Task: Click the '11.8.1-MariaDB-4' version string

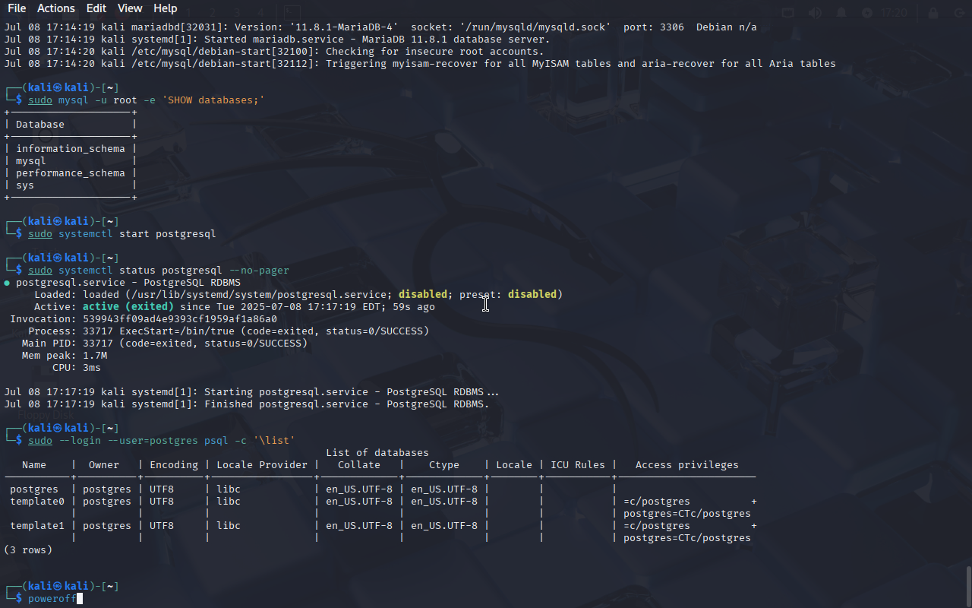Action: click(344, 27)
